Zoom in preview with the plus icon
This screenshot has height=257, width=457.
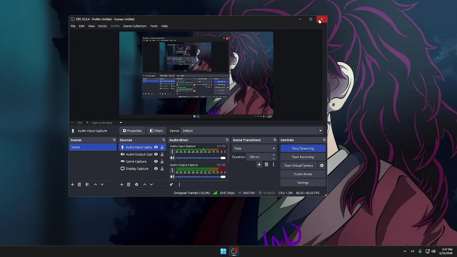tap(87, 123)
